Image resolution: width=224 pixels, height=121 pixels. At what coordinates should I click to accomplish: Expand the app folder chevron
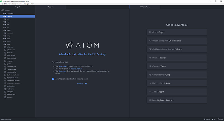pyautogui.click(x=3, y=22)
